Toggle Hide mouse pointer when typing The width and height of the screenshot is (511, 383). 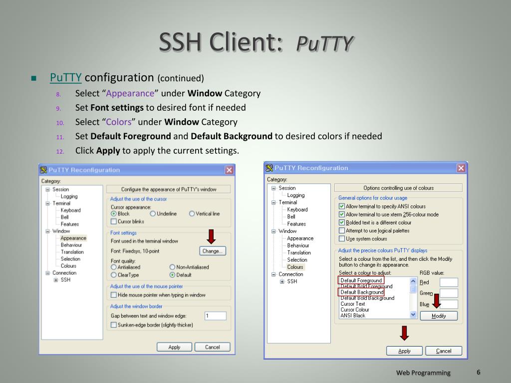114,295
